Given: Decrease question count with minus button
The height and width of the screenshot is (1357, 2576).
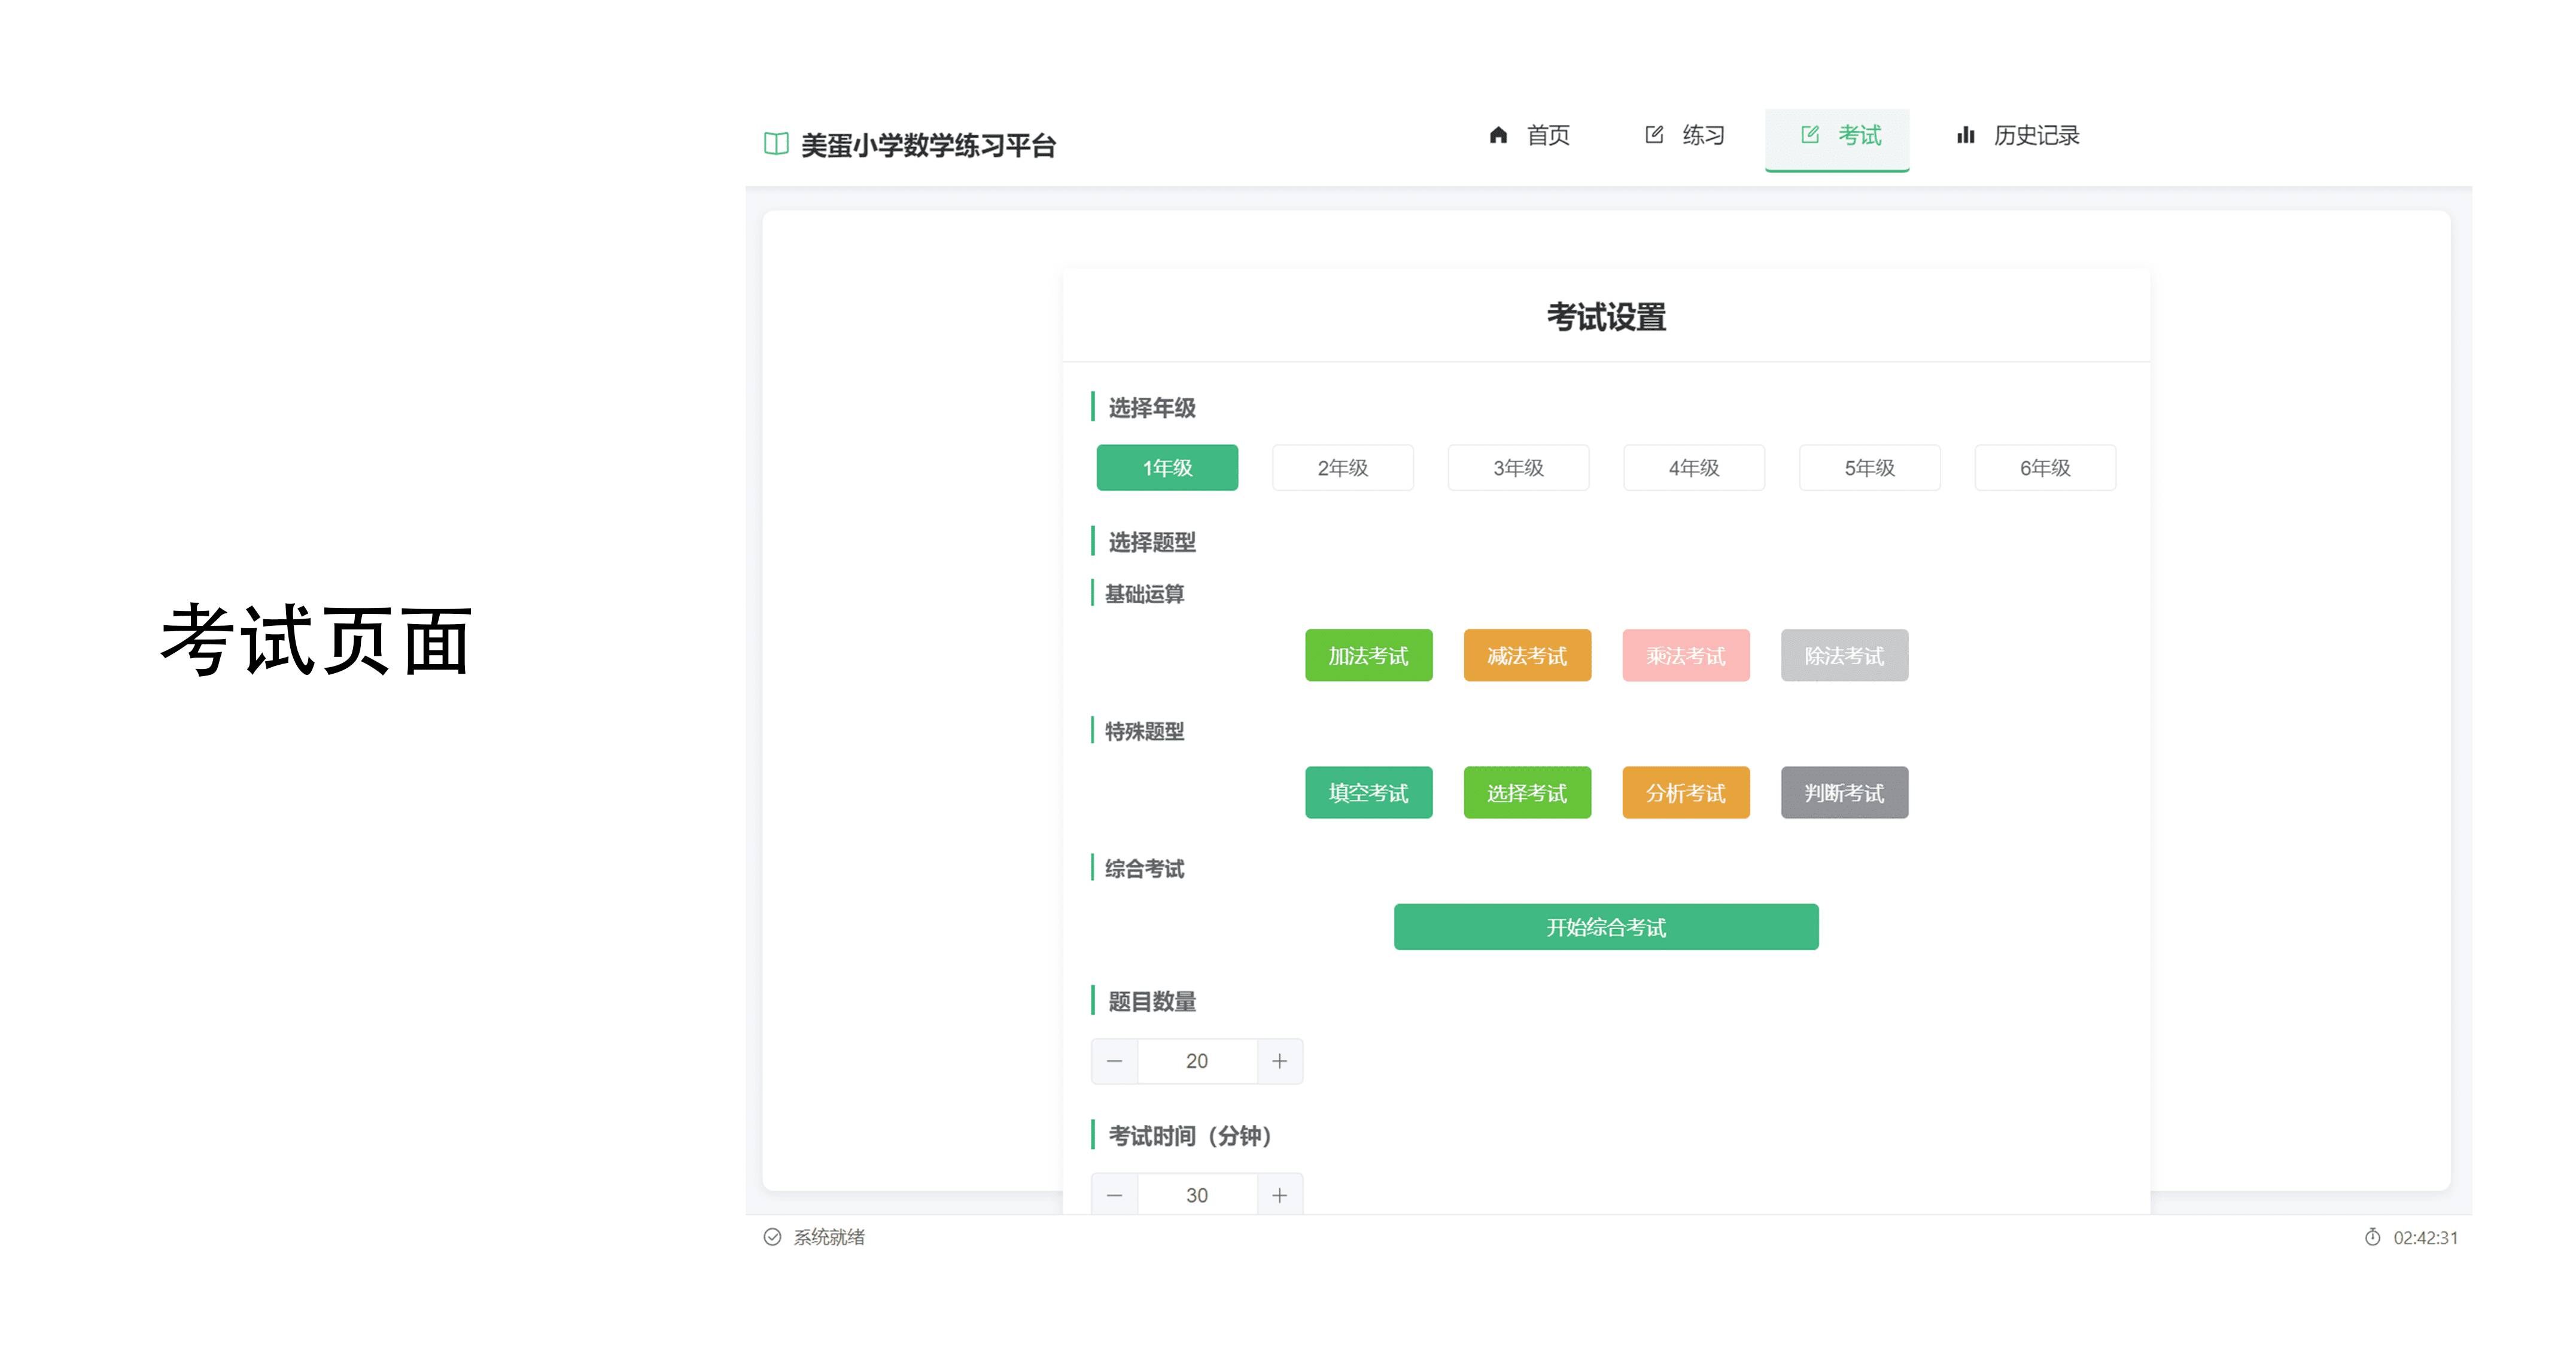Looking at the screenshot, I should 1115,1061.
